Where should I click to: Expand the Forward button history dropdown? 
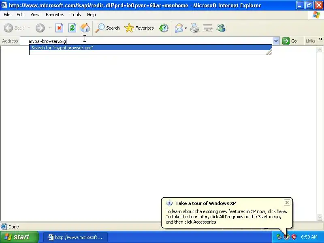click(x=49, y=28)
